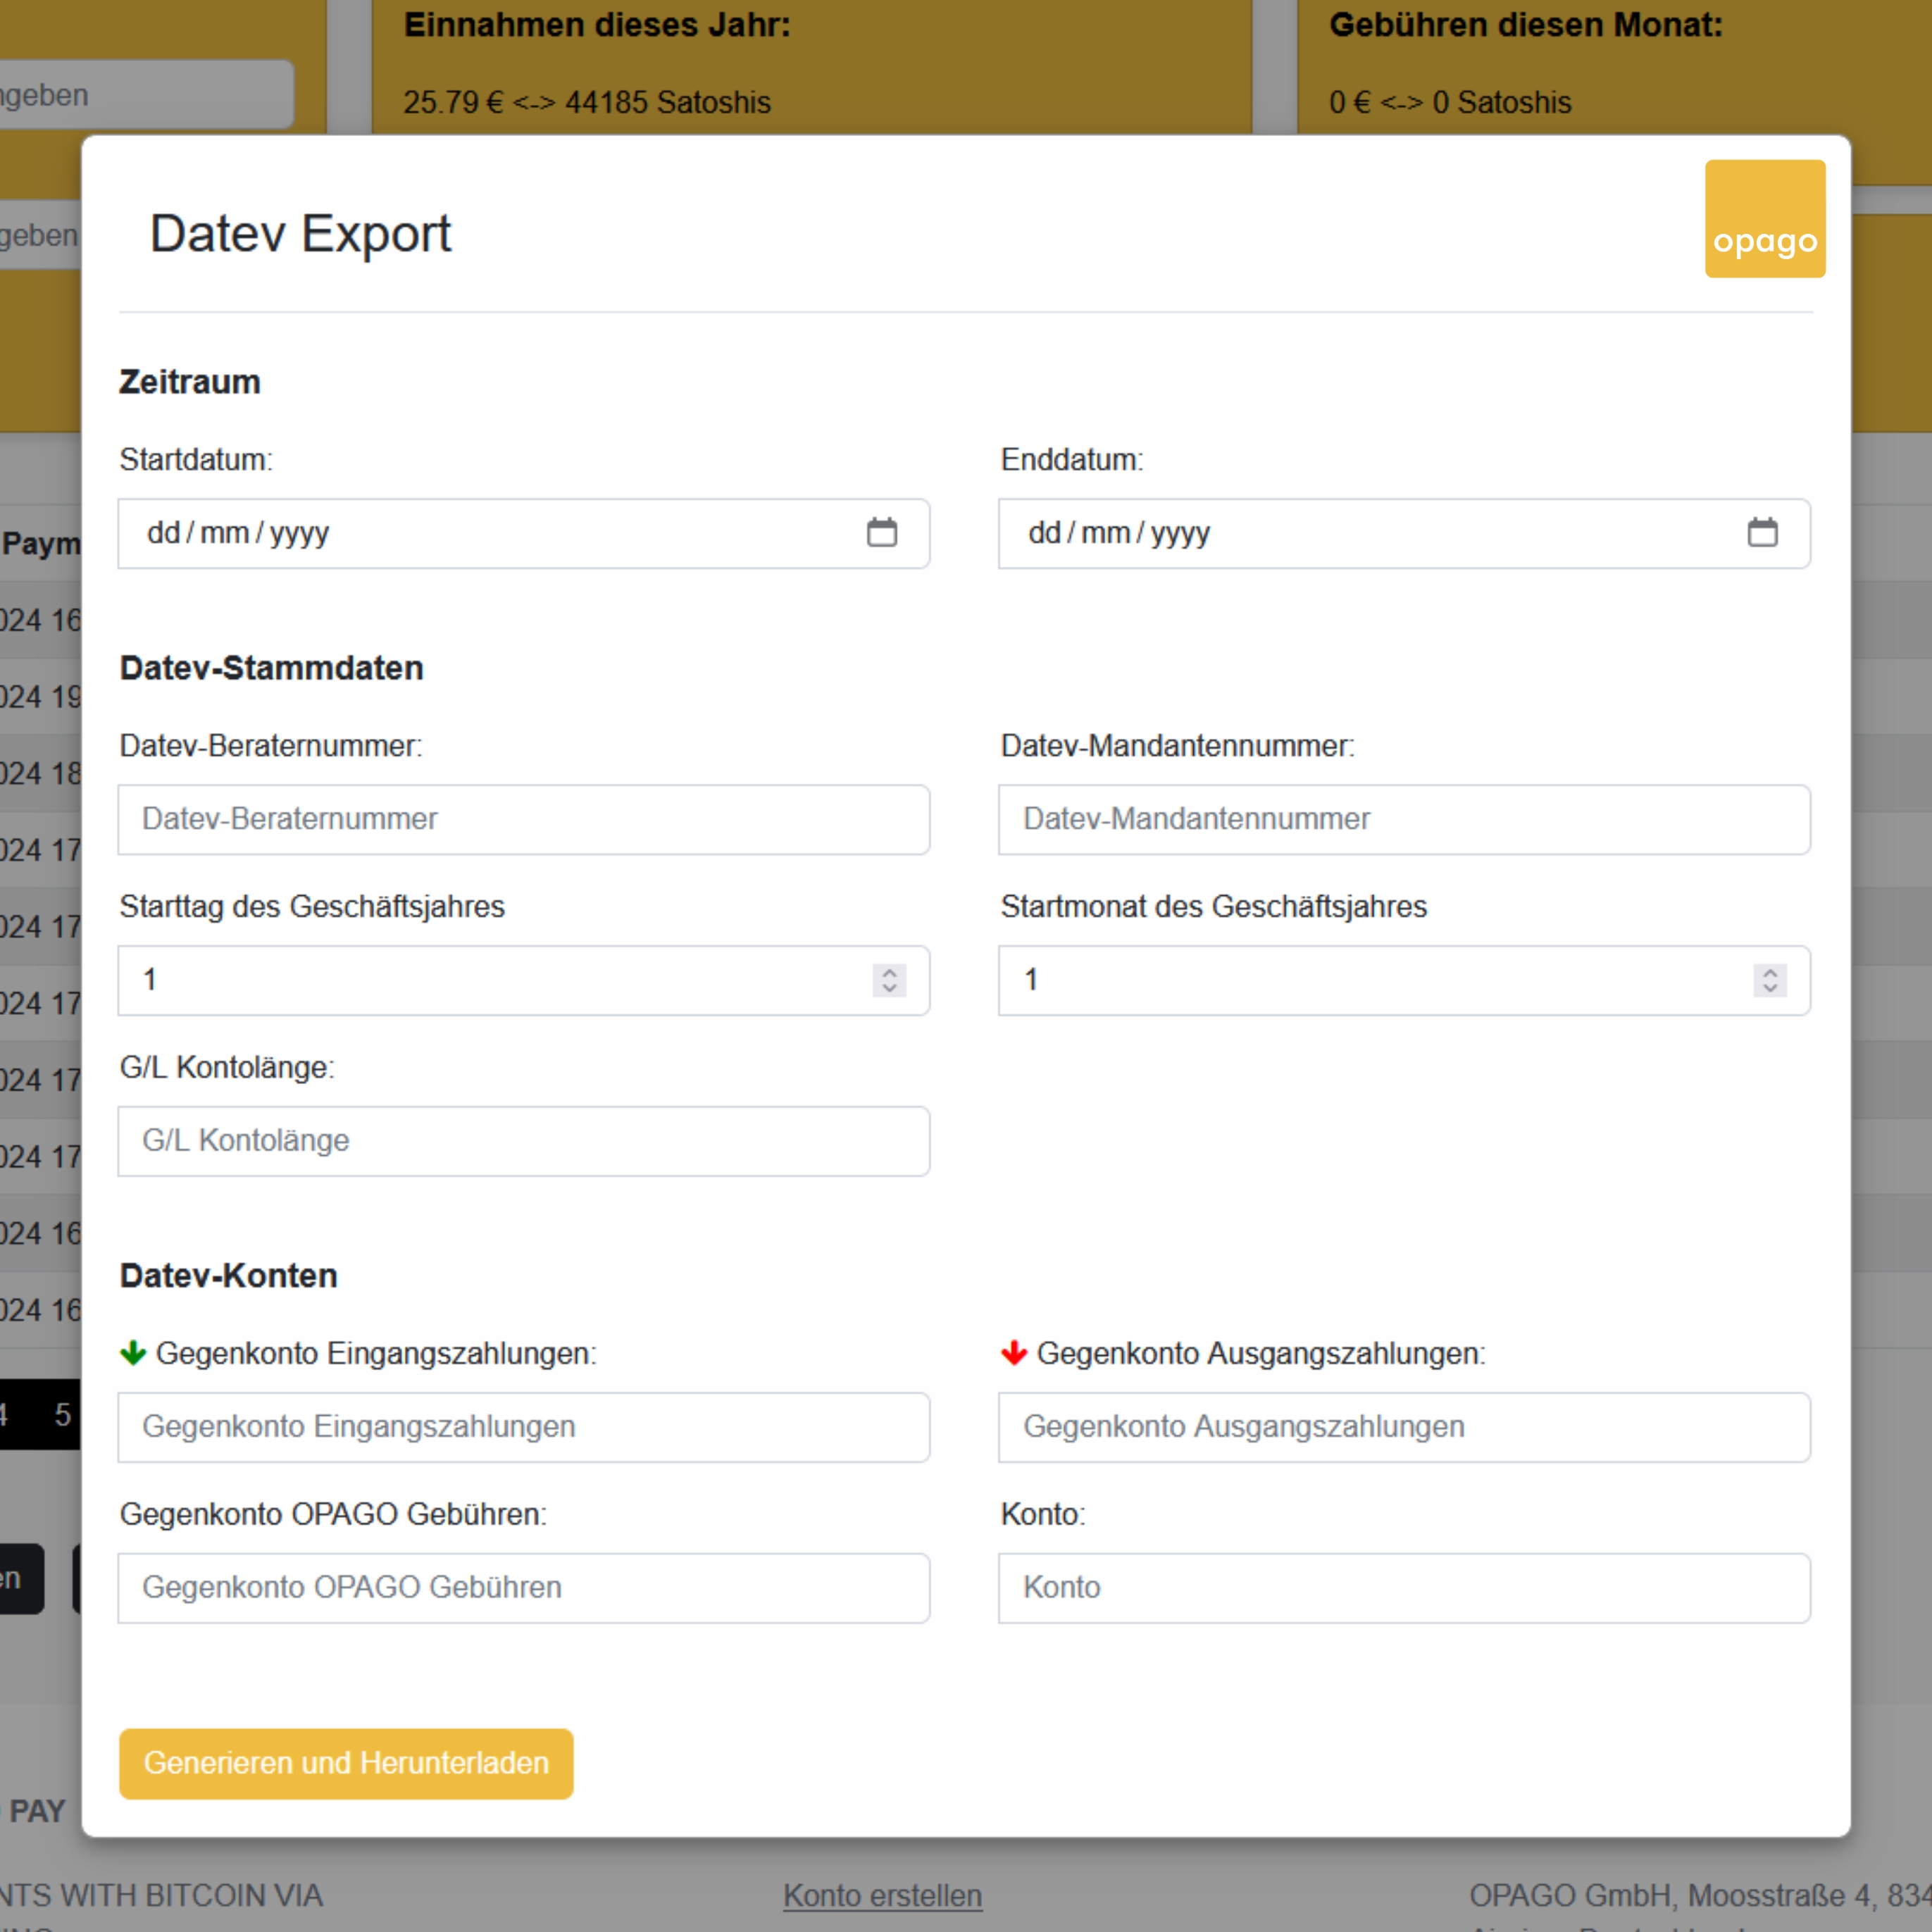Click the Gegenkonto OPAGO Gebühren field
This screenshot has height=1932, width=1932.
[523, 1588]
